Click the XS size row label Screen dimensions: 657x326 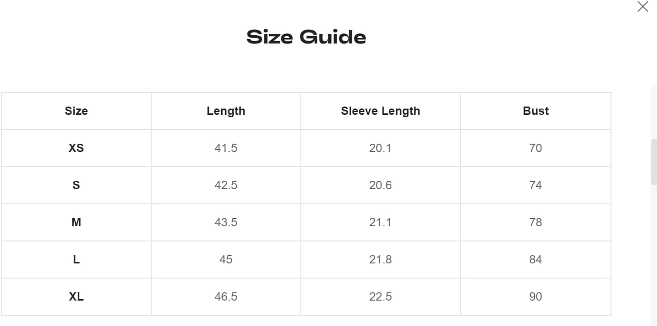[x=76, y=148]
